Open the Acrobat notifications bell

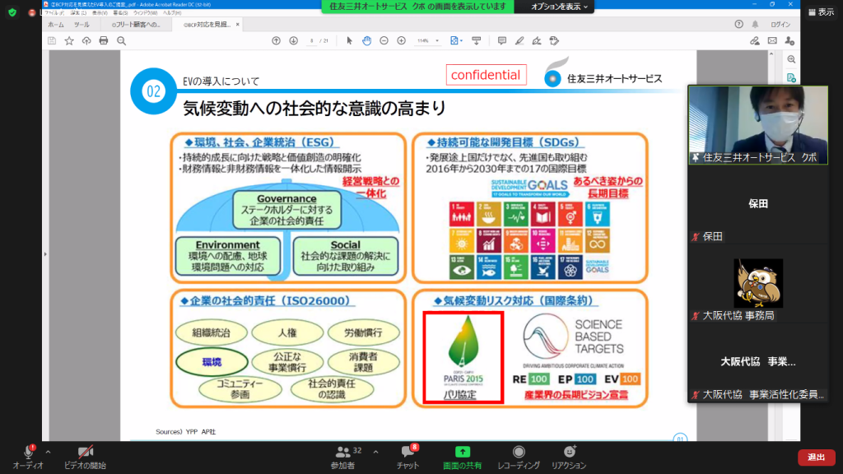(756, 24)
